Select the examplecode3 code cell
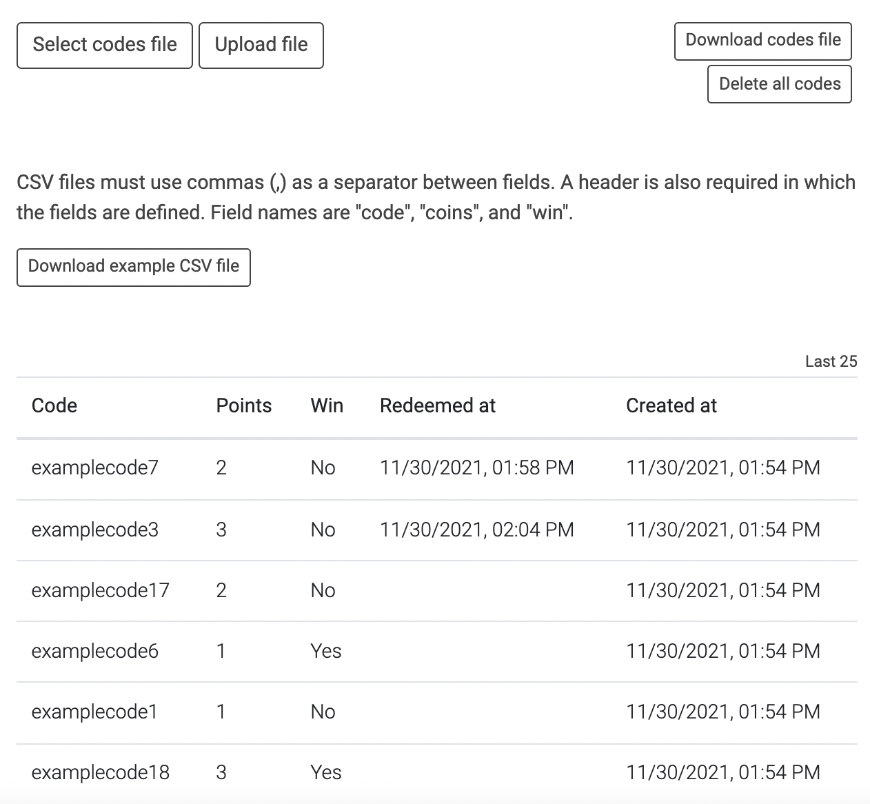This screenshot has height=804, width=870. pos(95,530)
